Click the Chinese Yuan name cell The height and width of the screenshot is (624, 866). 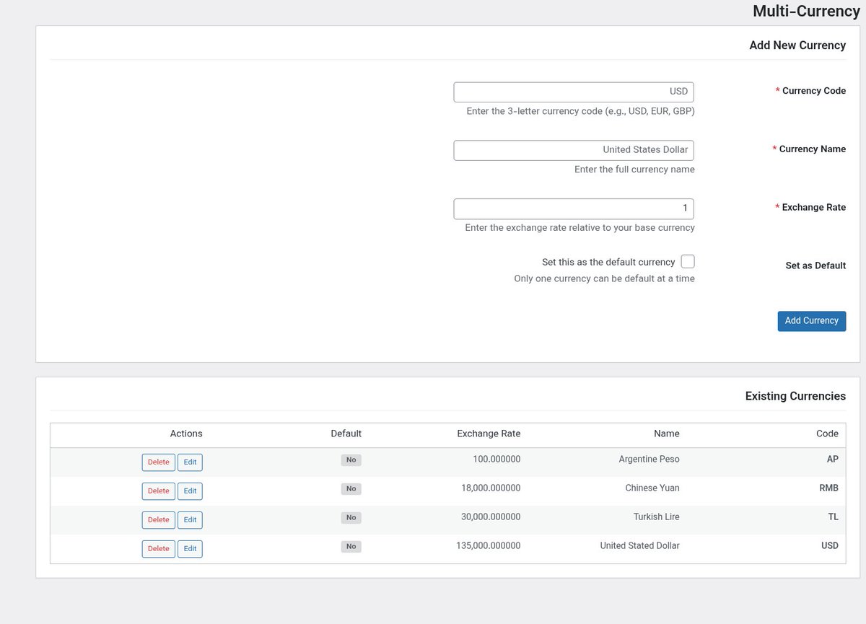pos(652,488)
